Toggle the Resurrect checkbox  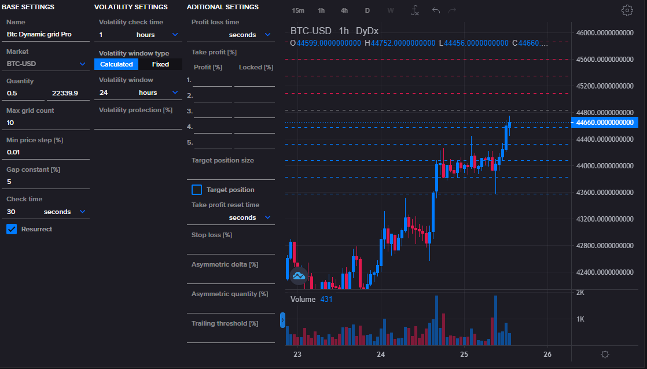coord(12,229)
